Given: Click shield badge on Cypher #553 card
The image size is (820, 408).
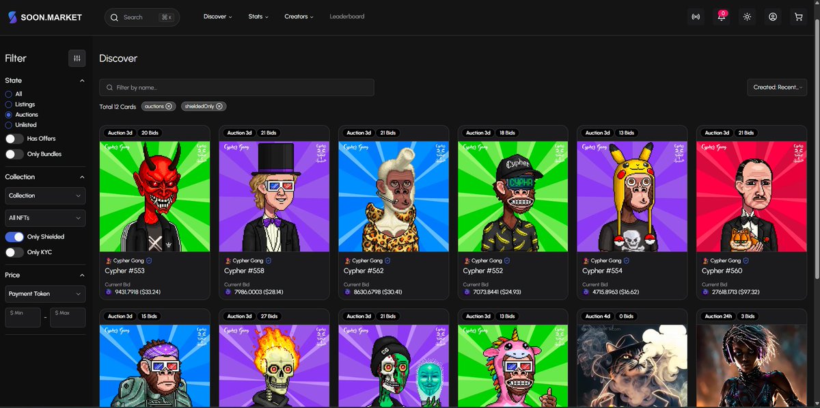Looking at the screenshot, I should [149, 260].
